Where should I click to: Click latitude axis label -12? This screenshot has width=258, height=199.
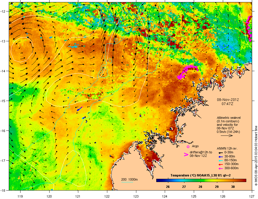pyautogui.click(x=3, y=11)
